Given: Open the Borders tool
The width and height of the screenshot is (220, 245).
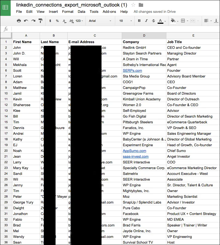Looking at the screenshot, I should pos(183,21).
